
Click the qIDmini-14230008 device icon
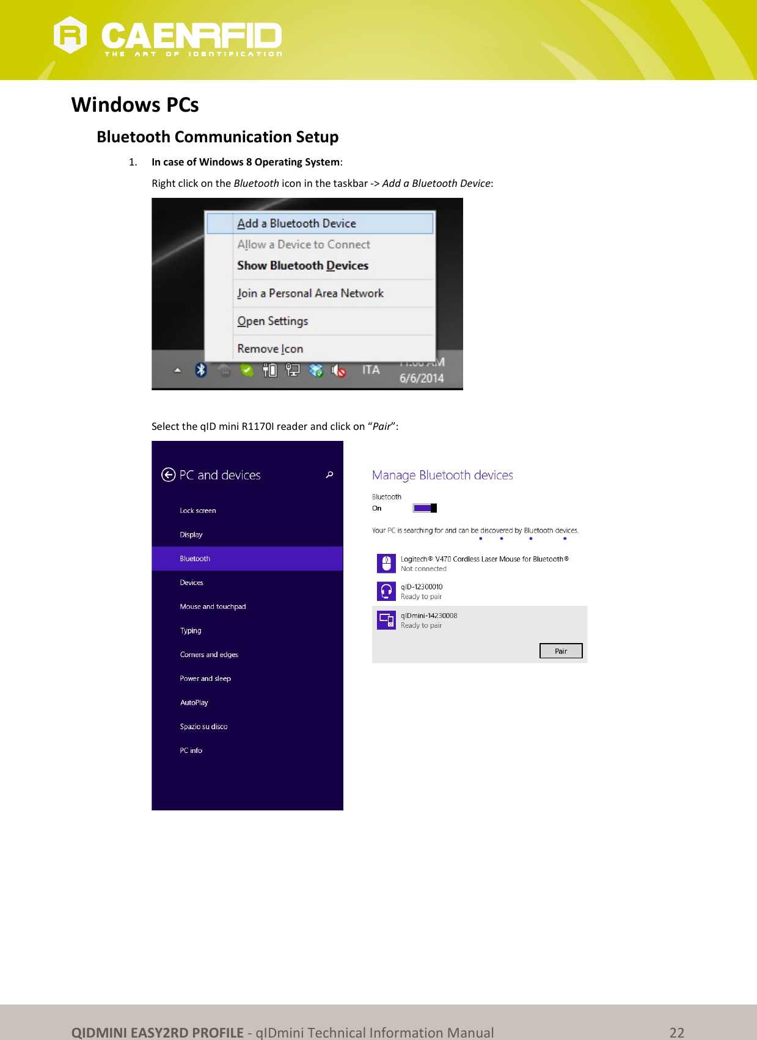[386, 620]
